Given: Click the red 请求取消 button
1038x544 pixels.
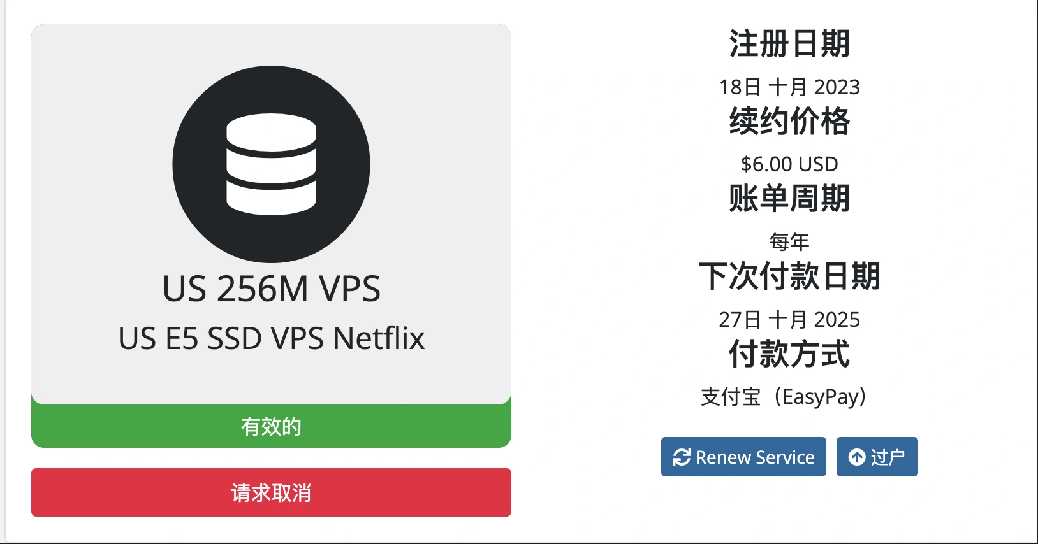Looking at the screenshot, I should click(x=271, y=492).
